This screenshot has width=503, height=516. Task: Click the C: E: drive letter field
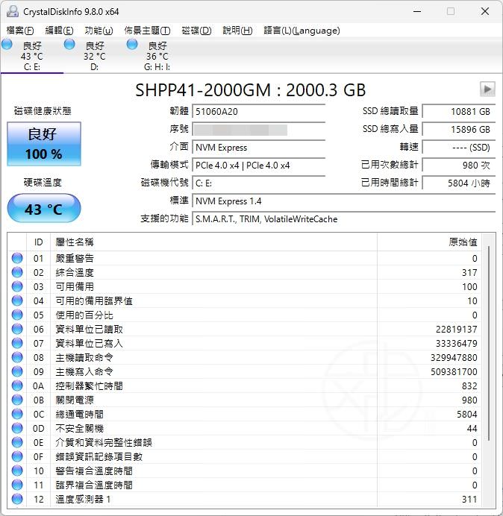(259, 183)
